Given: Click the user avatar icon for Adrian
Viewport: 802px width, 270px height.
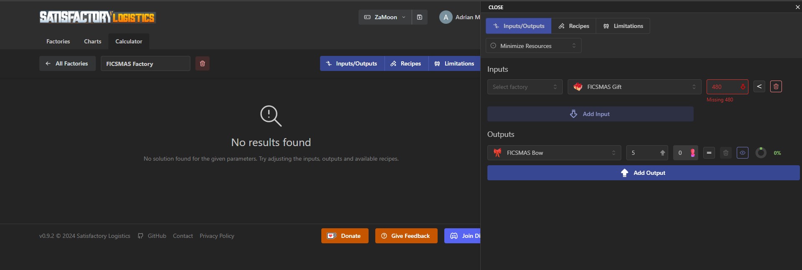Looking at the screenshot, I should tap(446, 17).
